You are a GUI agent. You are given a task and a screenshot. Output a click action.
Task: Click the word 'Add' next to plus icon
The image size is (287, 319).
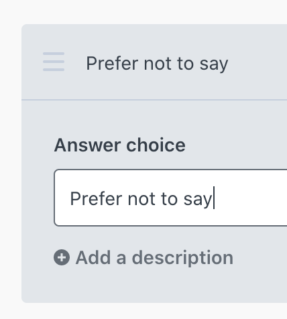pos(93,257)
